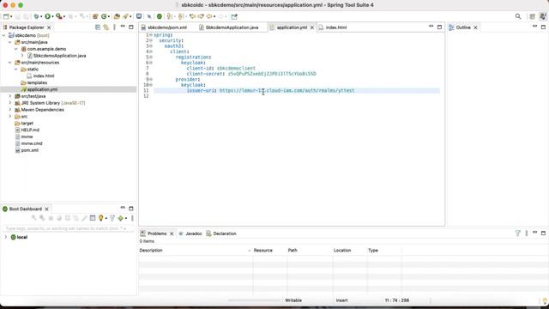Screen dimensions: 549x309
Task: Close the application.yml editor tab
Action: pos(312,27)
